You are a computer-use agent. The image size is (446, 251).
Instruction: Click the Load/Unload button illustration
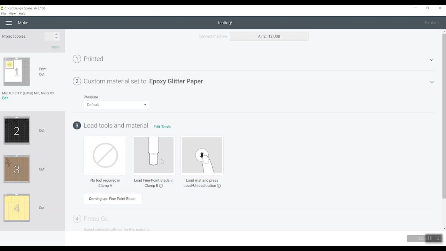point(202,155)
